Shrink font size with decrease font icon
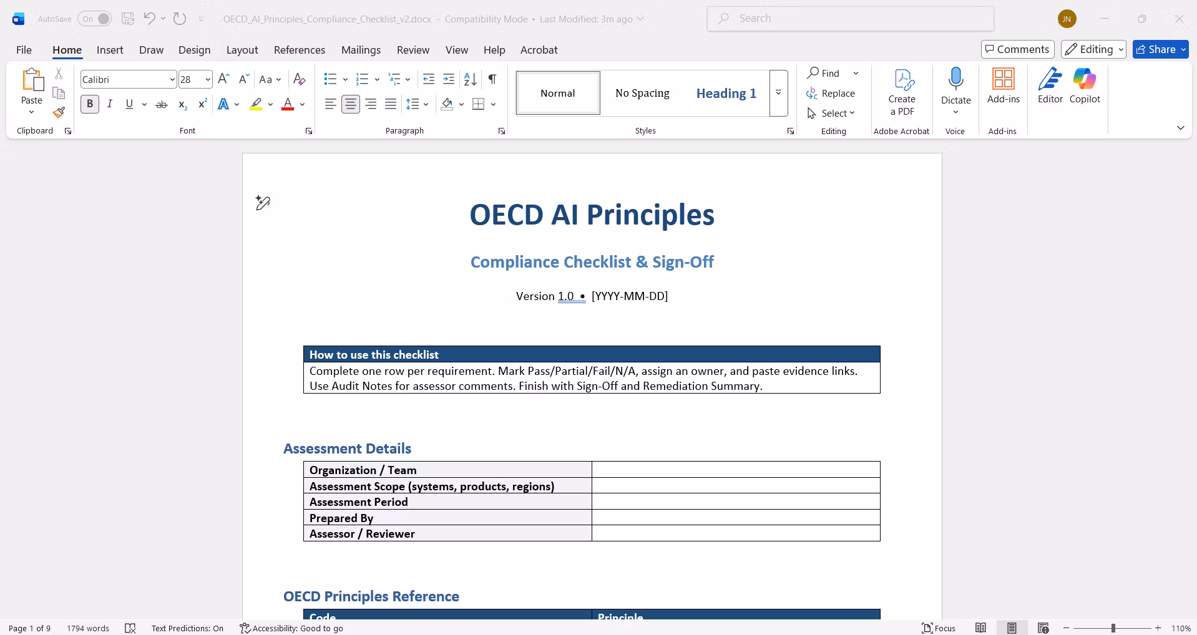Viewport: 1197px width, 635px height. click(244, 79)
